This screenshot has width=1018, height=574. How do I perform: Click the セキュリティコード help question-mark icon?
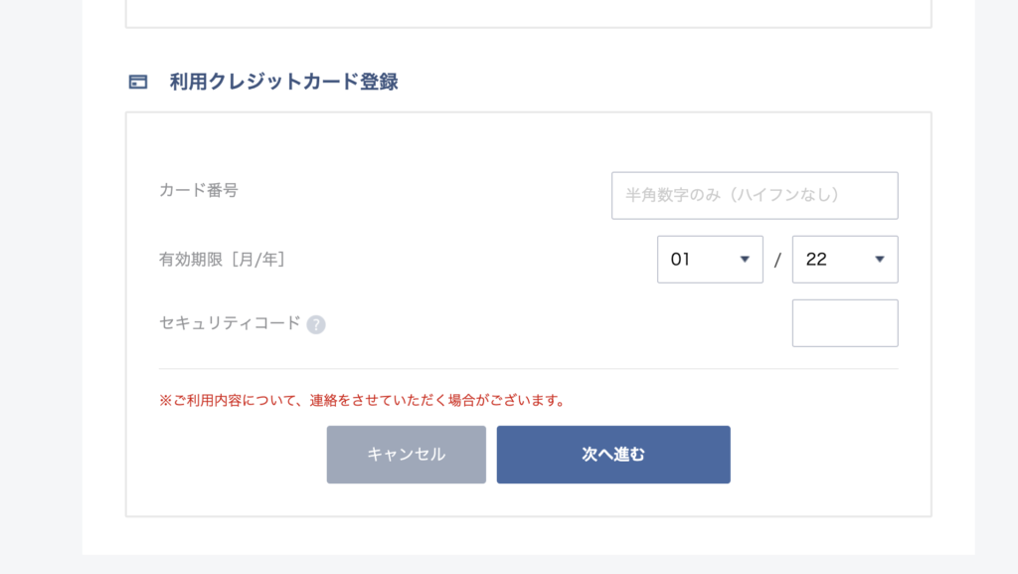coord(316,324)
